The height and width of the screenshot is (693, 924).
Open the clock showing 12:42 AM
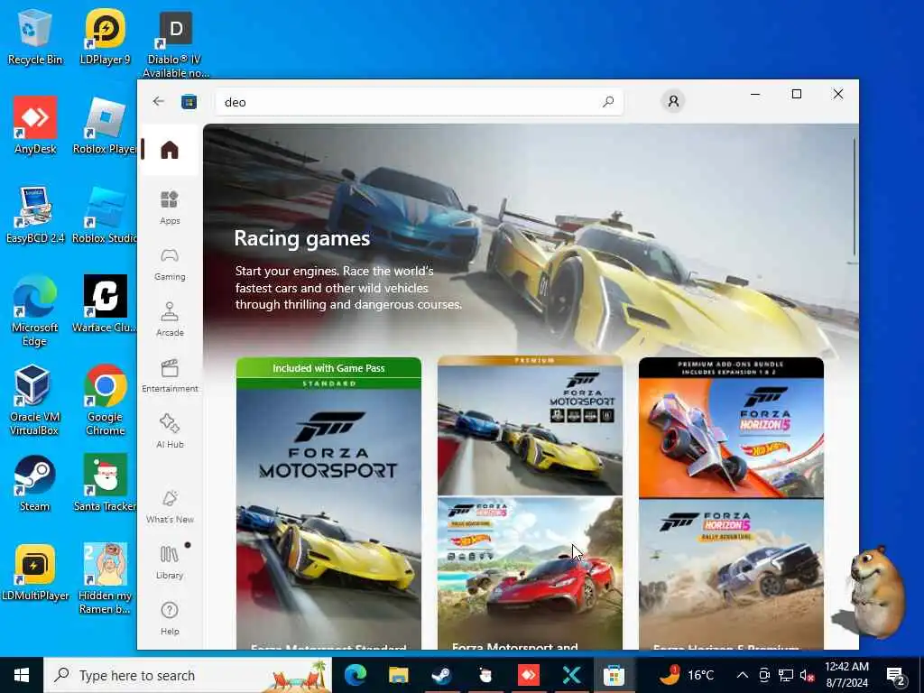coord(846,675)
